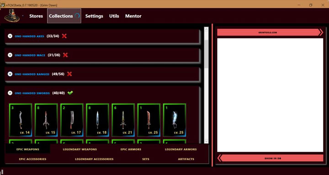Select the level 21 sword thumbnail
The height and width of the screenshot is (175, 329).
point(123,120)
